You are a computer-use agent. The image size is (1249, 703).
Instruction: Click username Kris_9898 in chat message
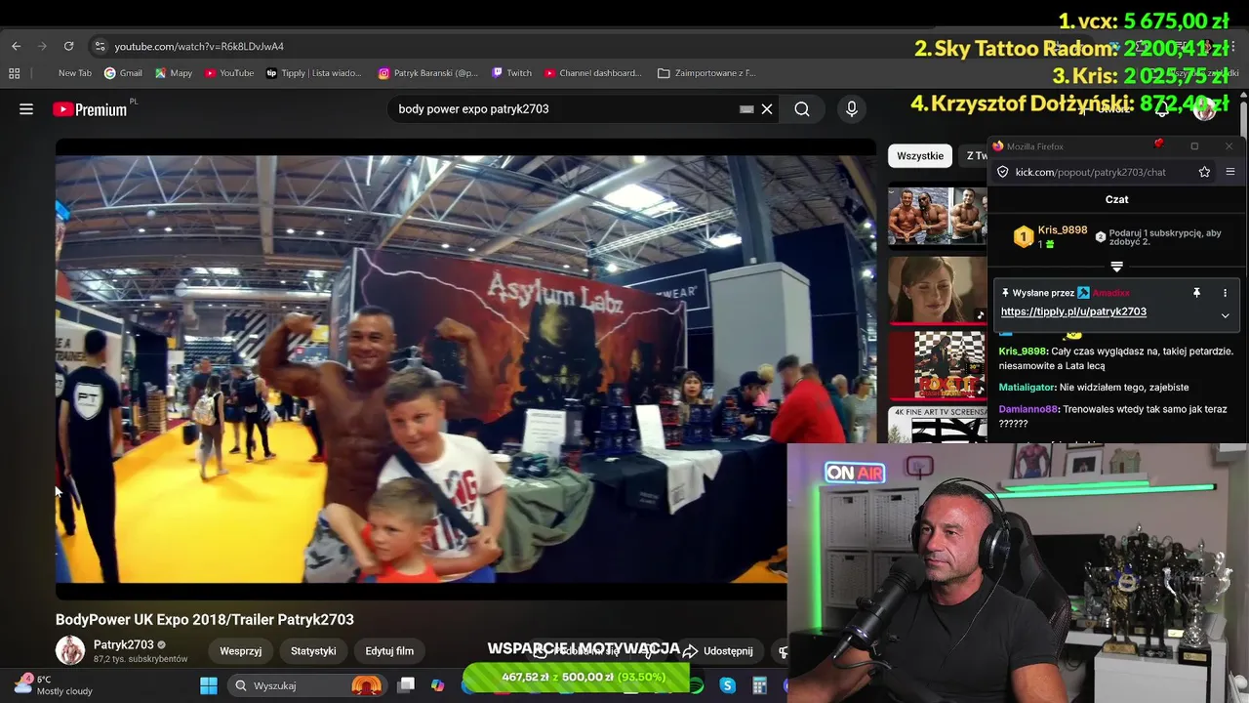point(1022,351)
